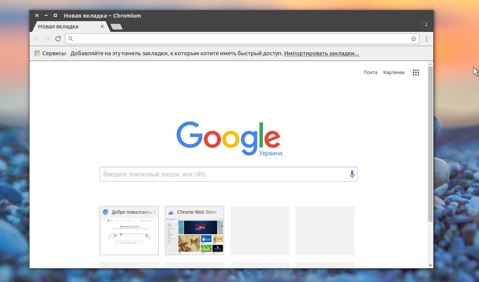Close the Новая вкладка tab
This screenshot has width=479, height=282.
[102, 26]
